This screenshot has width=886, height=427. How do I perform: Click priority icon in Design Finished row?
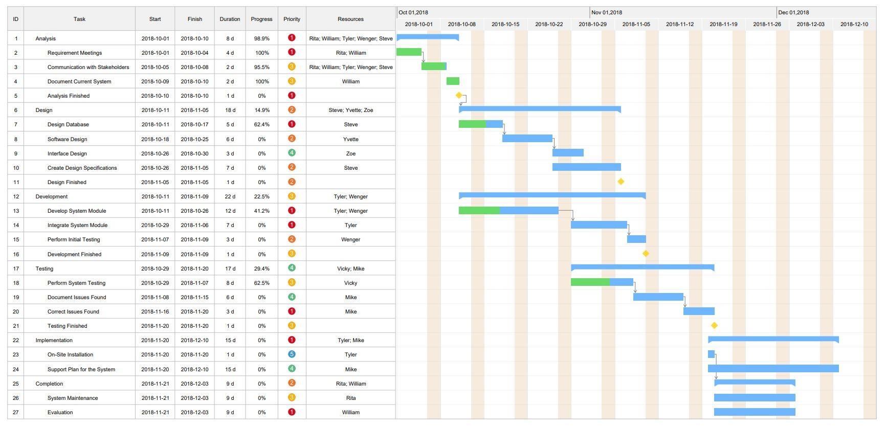[292, 182]
